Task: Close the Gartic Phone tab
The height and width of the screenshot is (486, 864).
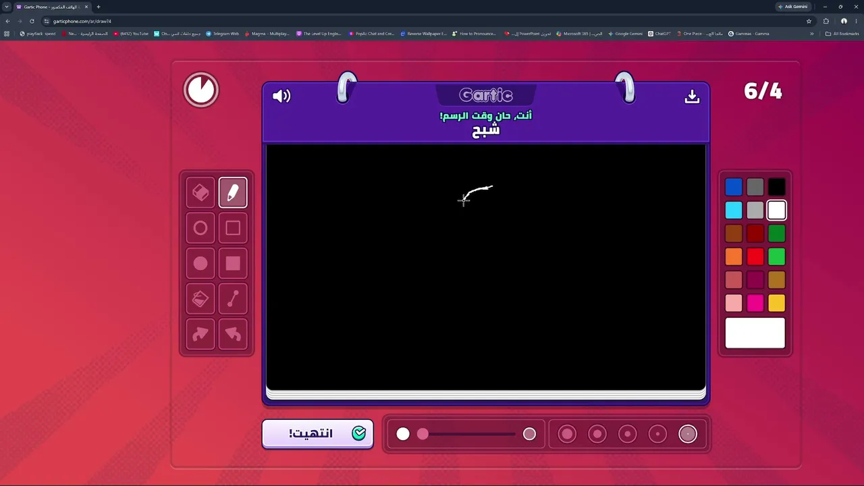Action: [86, 7]
